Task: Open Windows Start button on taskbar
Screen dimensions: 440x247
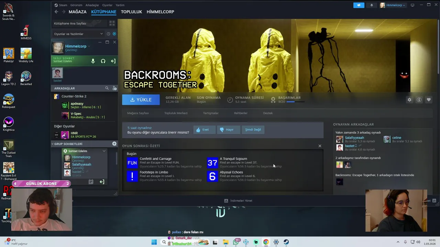Action: 154,242
